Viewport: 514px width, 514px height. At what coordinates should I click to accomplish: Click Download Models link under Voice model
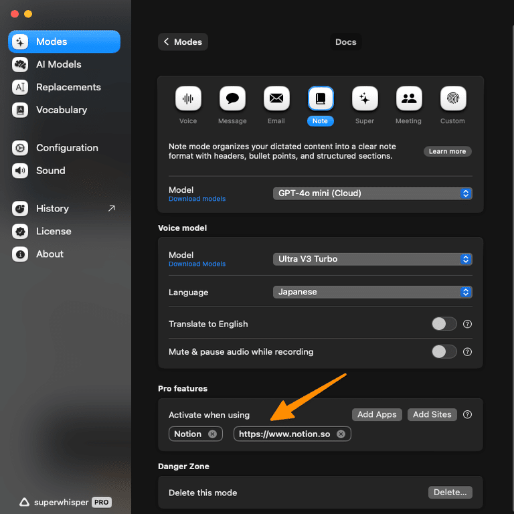coord(197,264)
